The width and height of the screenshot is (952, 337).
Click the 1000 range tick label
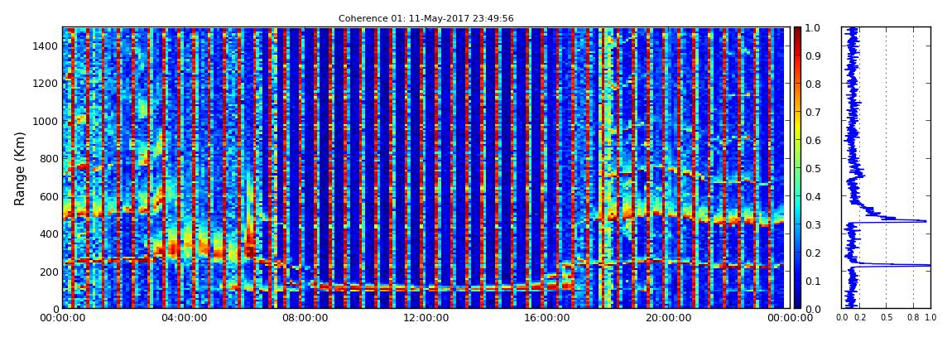click(x=46, y=121)
